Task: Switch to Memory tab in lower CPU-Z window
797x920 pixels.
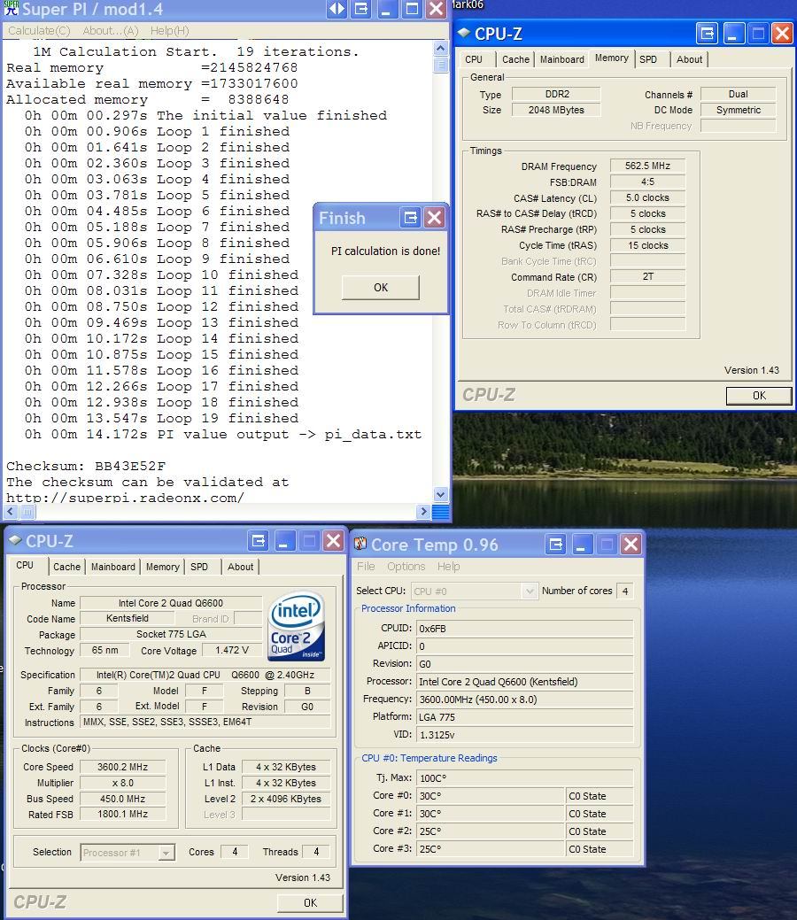Action: click(163, 567)
